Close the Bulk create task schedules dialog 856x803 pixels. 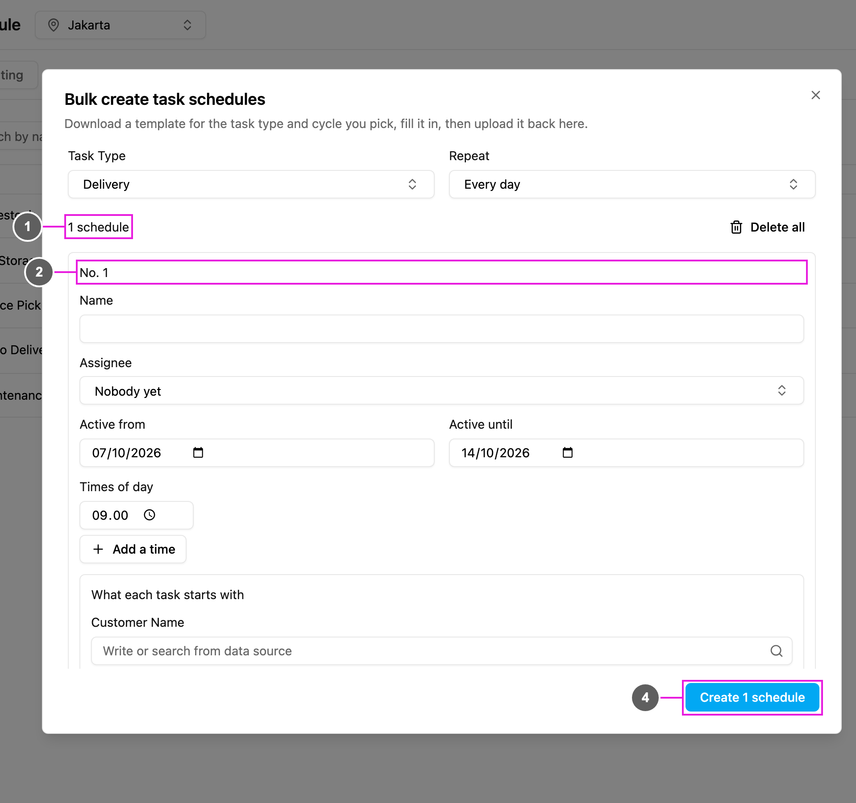pyautogui.click(x=815, y=95)
